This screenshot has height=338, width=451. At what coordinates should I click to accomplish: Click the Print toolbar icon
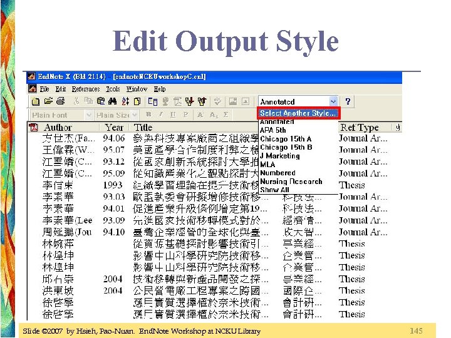pyautogui.click(x=60, y=101)
